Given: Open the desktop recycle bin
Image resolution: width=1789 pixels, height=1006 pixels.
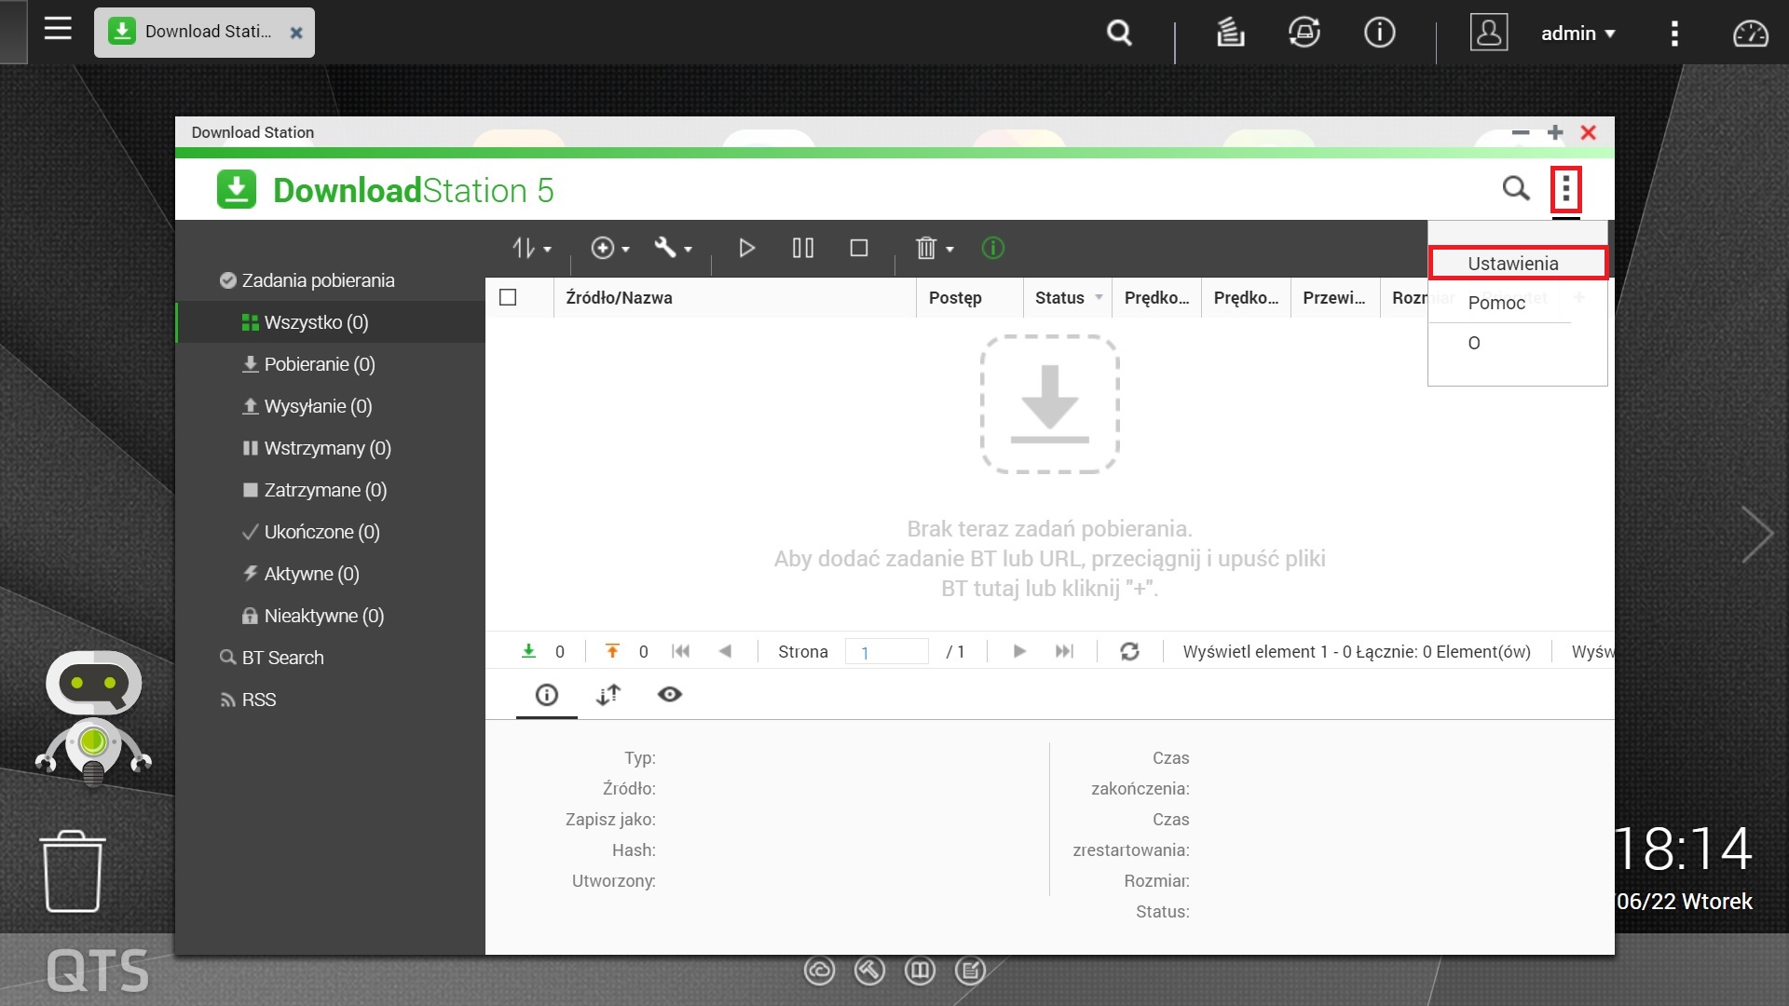Looking at the screenshot, I should pos(73,872).
